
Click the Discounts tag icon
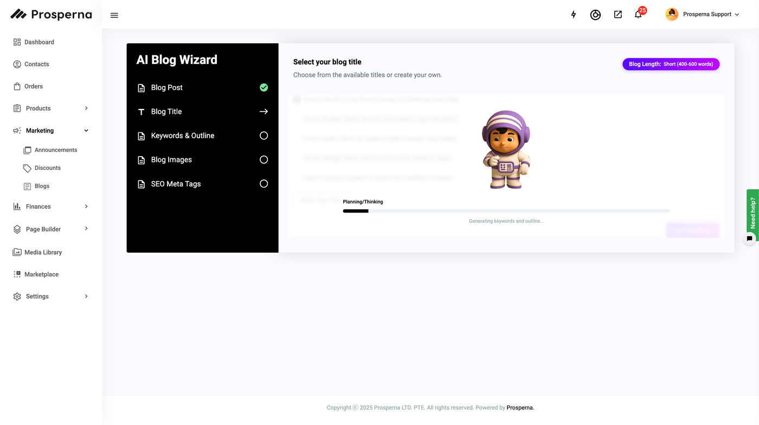27,168
